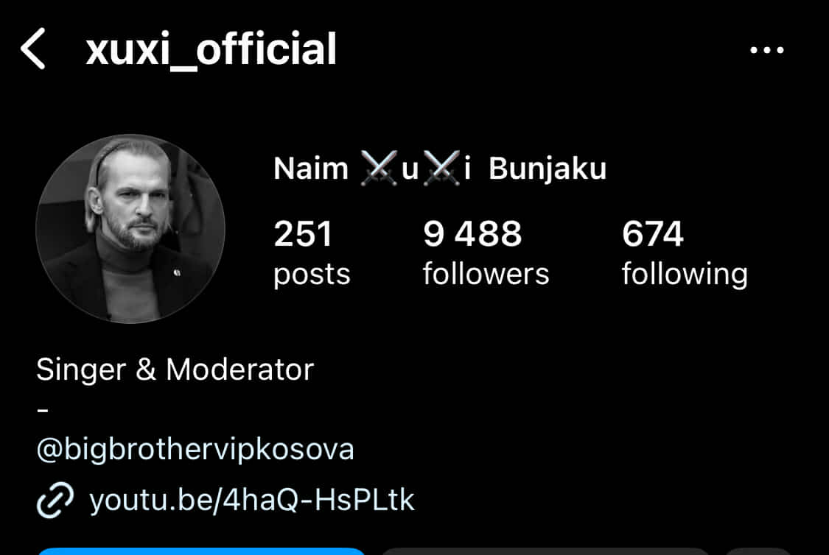Screen dimensions: 829x555
Task: Open the @bigbrothervipkosova mention
Action: pyautogui.click(x=195, y=450)
